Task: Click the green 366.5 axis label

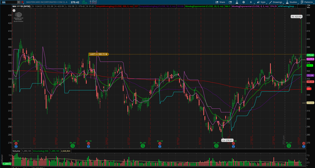Action: click(x=310, y=66)
